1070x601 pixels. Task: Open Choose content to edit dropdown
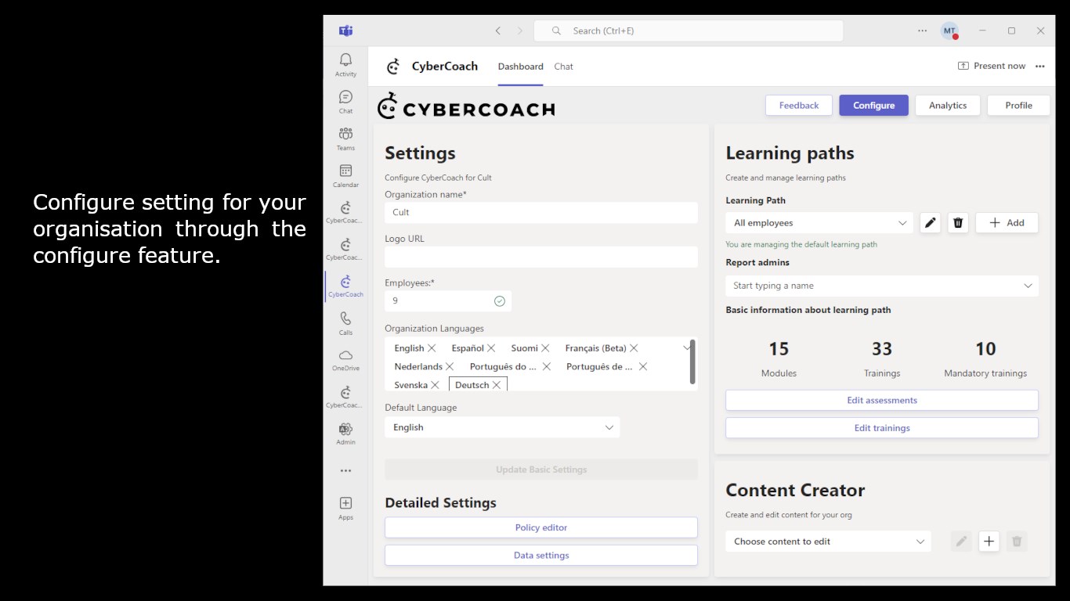[x=828, y=542]
